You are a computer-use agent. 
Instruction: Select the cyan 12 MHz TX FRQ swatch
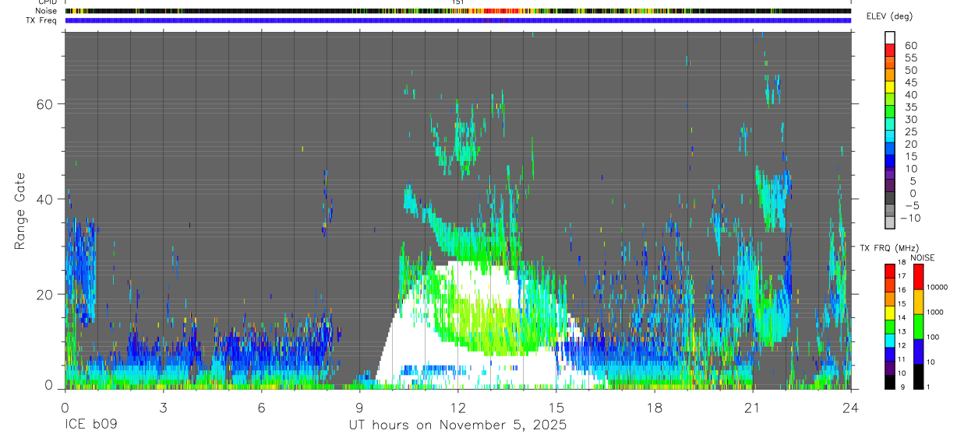889,341
